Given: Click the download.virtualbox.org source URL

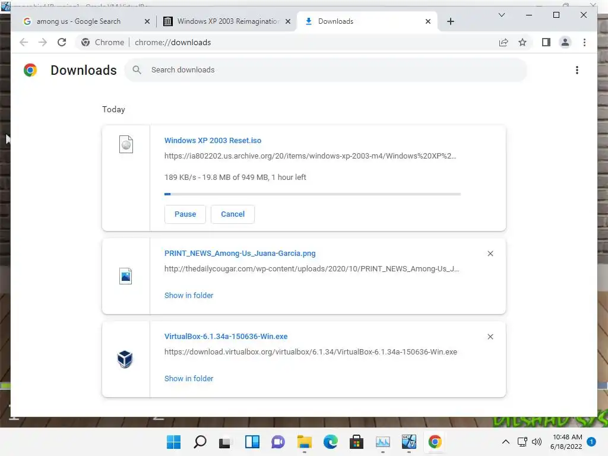Looking at the screenshot, I should click(x=311, y=351).
